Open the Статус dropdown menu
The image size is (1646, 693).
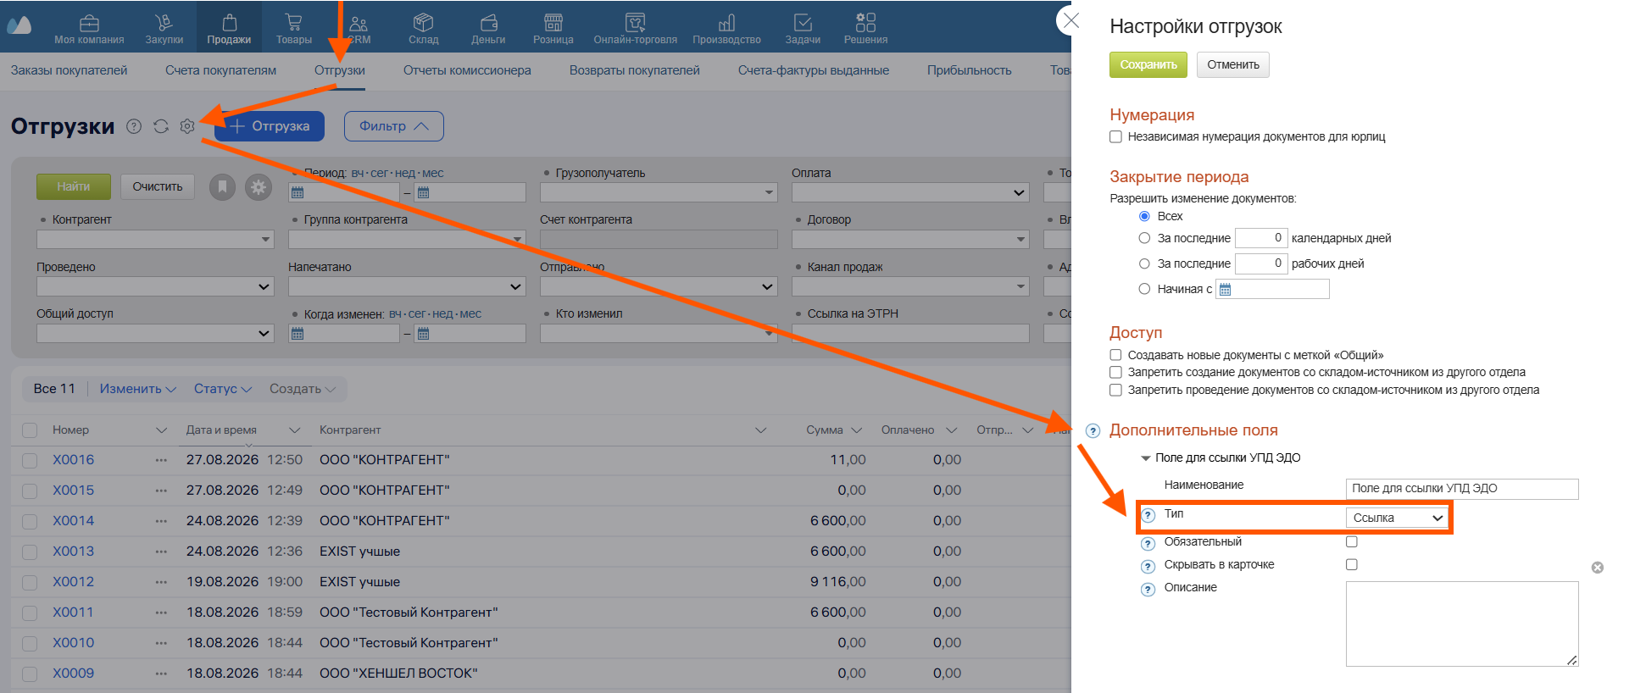[x=223, y=389]
